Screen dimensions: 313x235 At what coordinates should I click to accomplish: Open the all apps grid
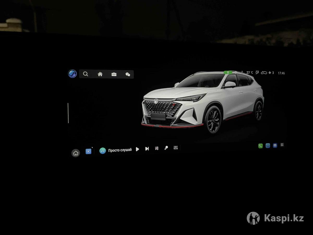(282, 145)
